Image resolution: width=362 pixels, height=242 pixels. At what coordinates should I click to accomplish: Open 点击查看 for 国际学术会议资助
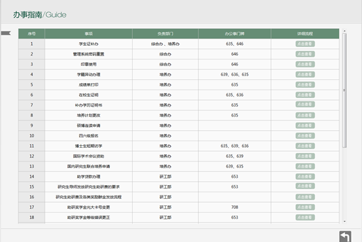[x=305, y=156]
